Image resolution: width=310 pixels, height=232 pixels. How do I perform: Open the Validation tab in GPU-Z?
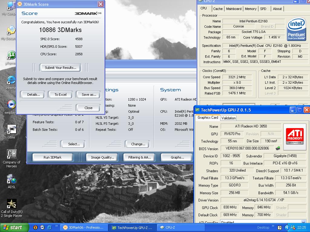[x=228, y=118]
